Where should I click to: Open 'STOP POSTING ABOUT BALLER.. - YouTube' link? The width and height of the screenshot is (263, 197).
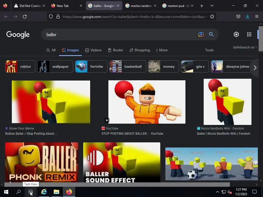click(132, 134)
